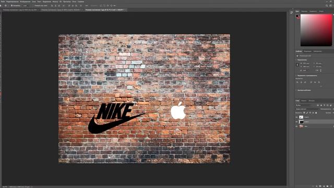
Task: Click the new adjustment layer icon
Action: pyautogui.click(x=324, y=186)
